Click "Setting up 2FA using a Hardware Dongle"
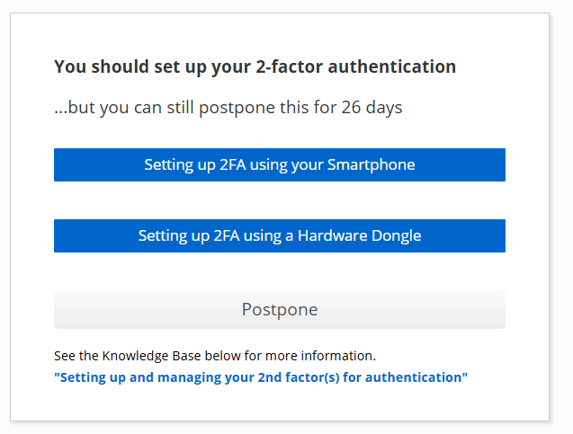The image size is (573, 434). click(x=279, y=236)
